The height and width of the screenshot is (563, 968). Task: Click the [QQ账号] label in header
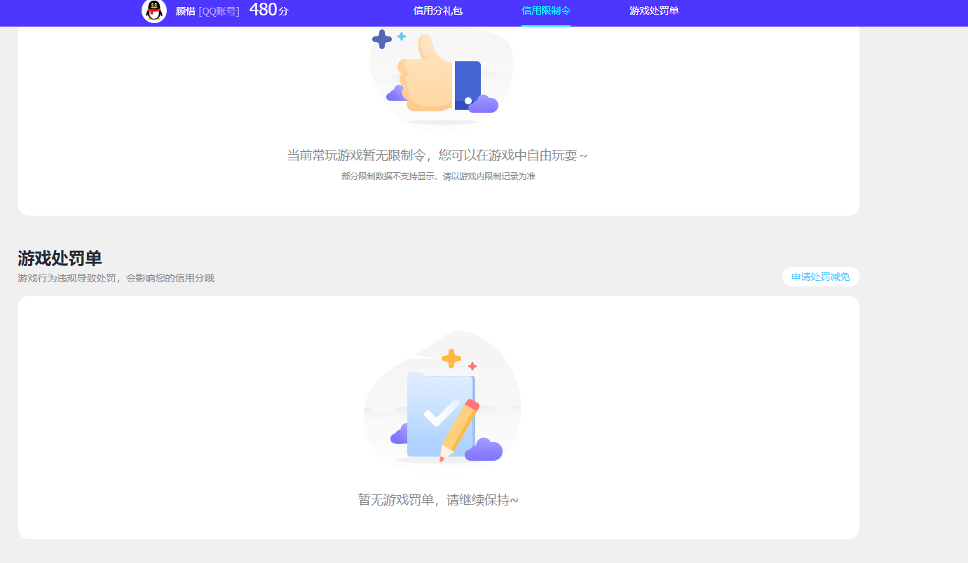pos(219,11)
